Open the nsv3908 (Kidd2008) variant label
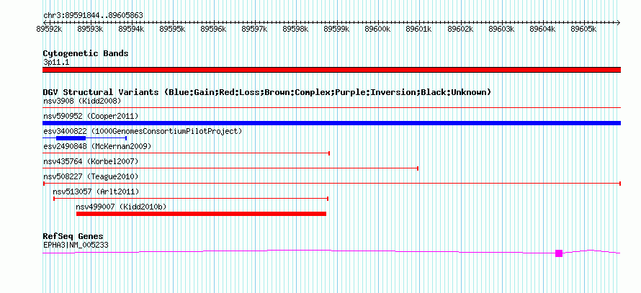641x293 pixels. point(82,101)
